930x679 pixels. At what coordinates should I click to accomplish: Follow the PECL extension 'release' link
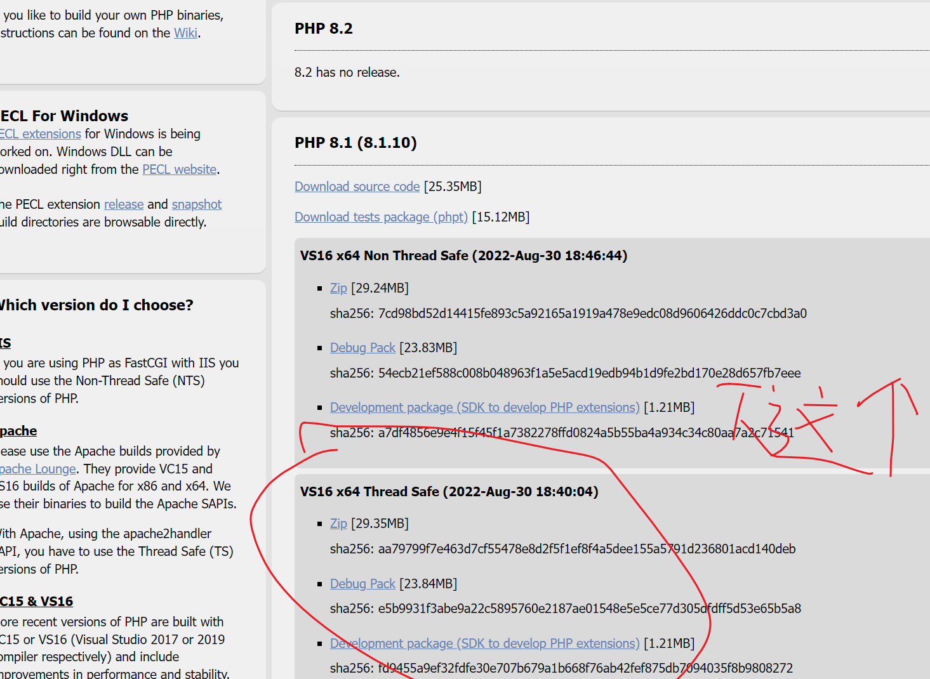(x=124, y=204)
